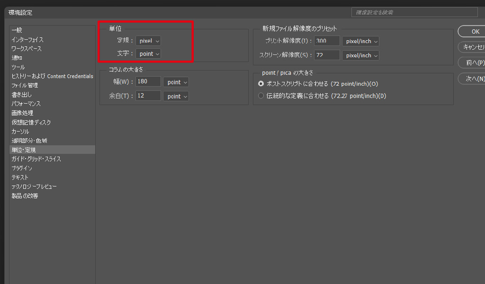This screenshot has width=485, height=284.
Task: Open the プリント解像度 pixel/inch dropdown
Action: 360,41
